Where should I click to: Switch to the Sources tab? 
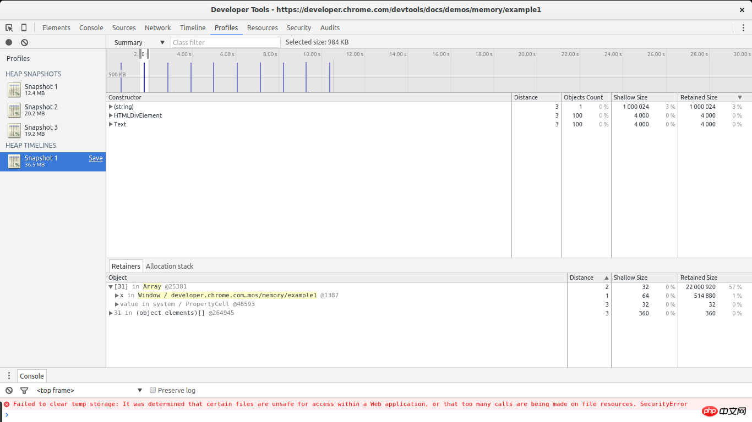[x=124, y=27]
